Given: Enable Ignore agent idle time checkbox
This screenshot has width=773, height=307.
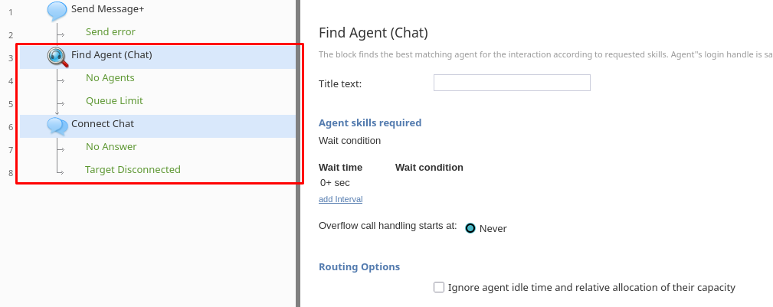Looking at the screenshot, I should click(439, 287).
